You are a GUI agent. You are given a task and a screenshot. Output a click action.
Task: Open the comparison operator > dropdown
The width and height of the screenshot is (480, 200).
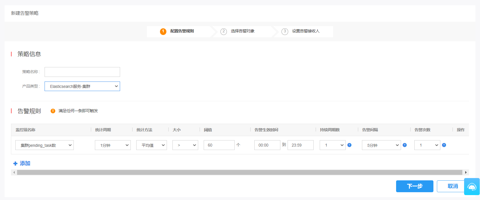click(185, 145)
